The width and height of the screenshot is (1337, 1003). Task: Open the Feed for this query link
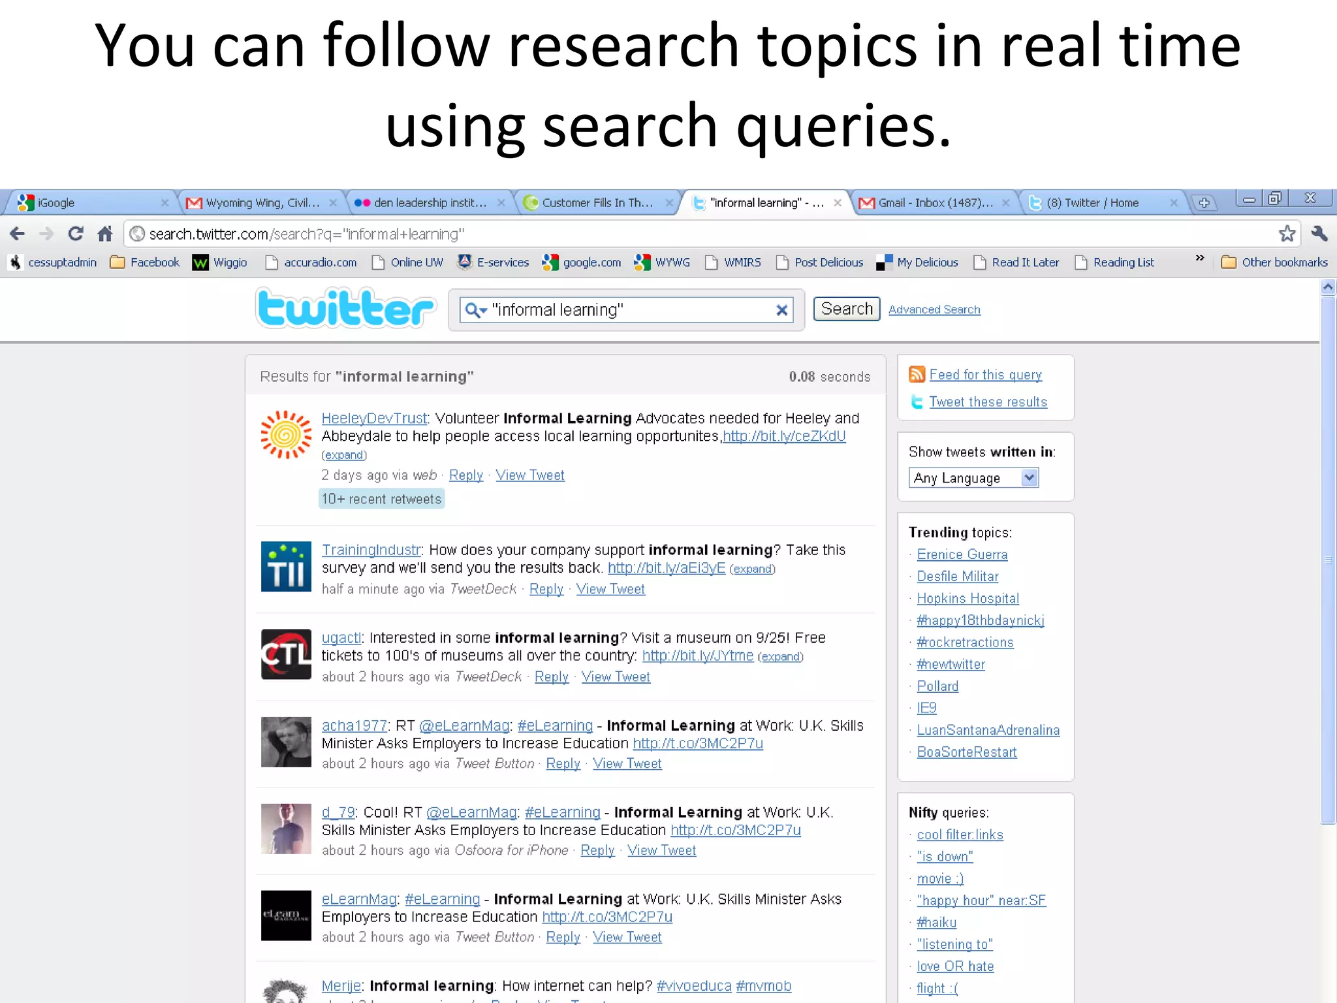click(x=986, y=375)
